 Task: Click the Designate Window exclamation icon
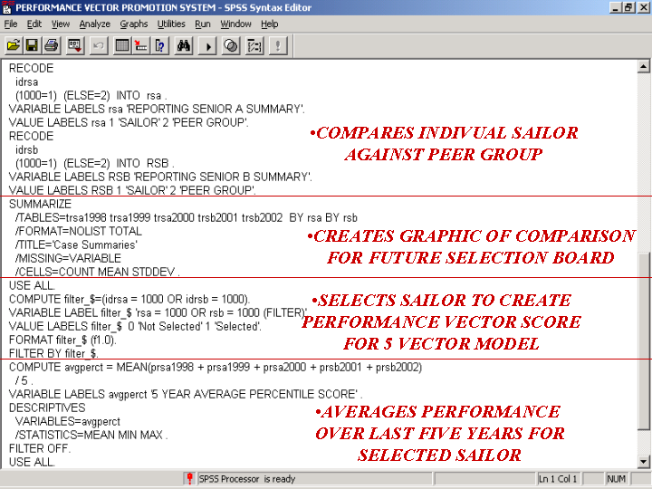tap(278, 45)
